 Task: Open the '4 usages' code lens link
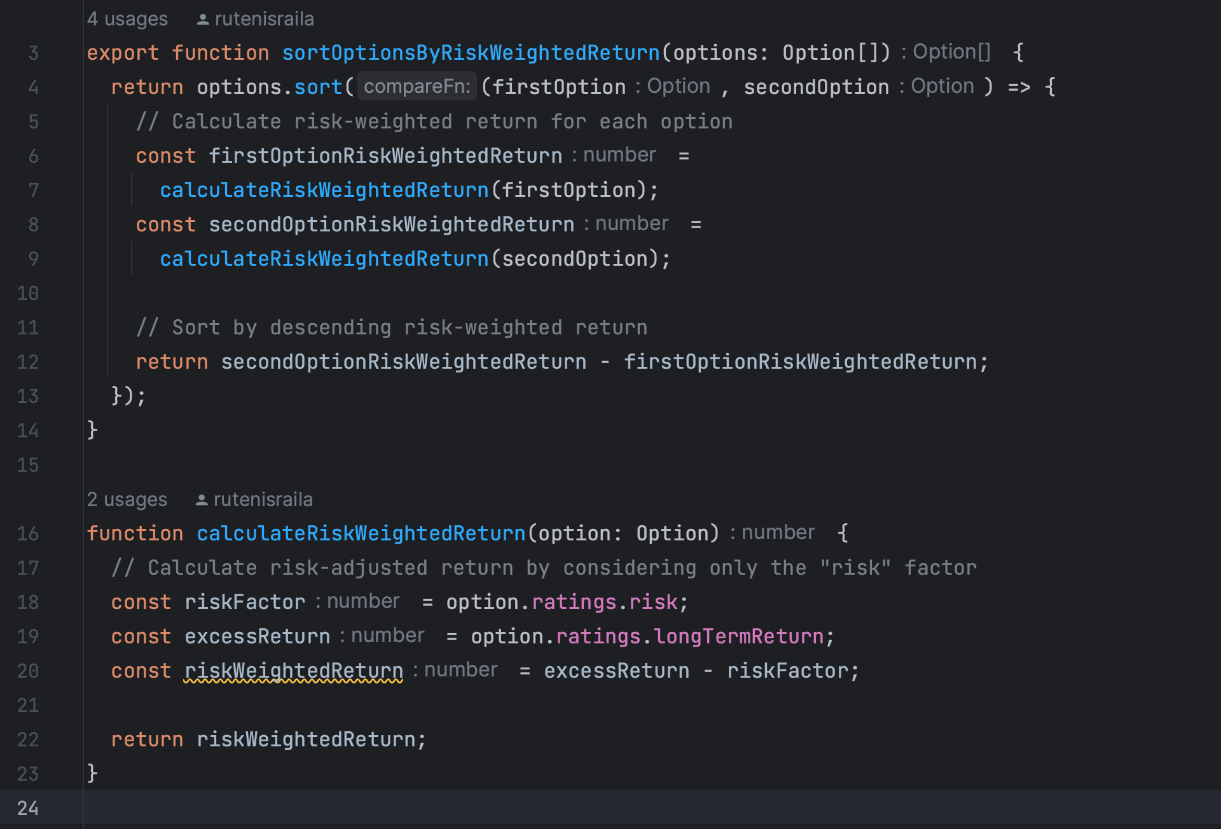[127, 19]
